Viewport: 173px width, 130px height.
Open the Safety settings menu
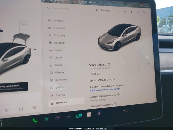pyautogui.click(x=57, y=87)
